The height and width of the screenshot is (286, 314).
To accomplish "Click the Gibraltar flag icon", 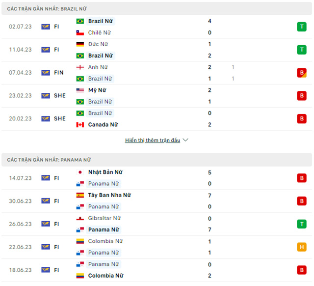I will (x=80, y=218).
